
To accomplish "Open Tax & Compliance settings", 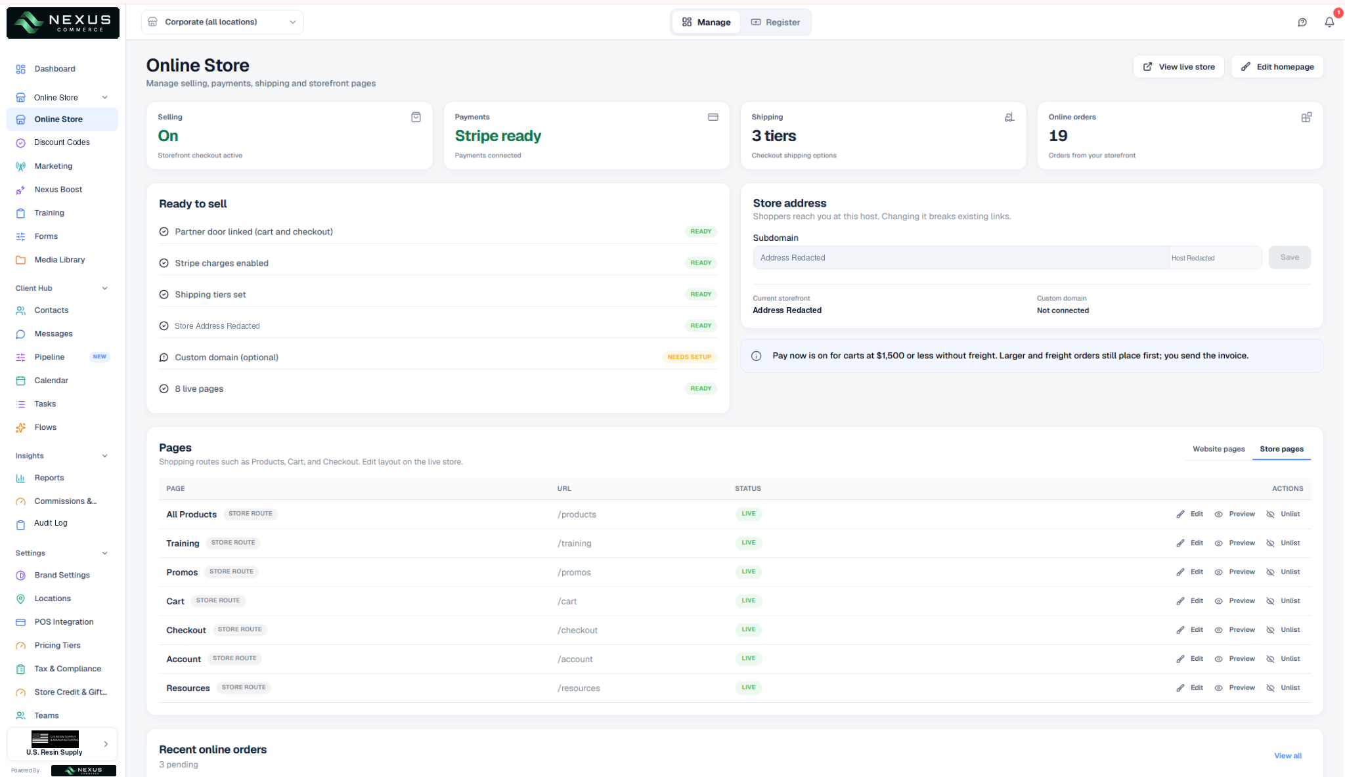I will point(68,669).
